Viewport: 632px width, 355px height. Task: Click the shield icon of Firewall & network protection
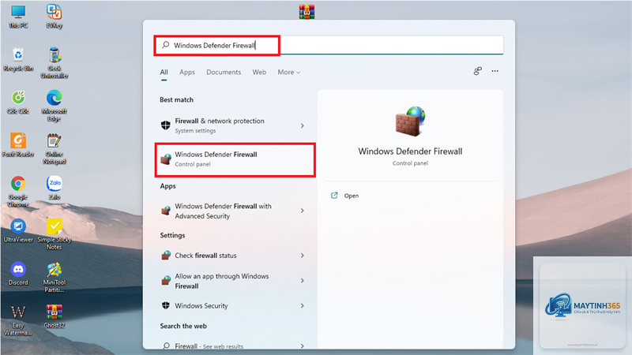pos(166,125)
